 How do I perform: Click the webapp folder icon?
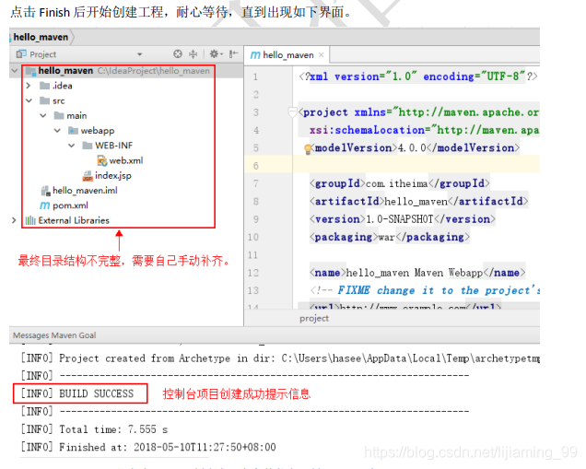pyautogui.click(x=74, y=131)
